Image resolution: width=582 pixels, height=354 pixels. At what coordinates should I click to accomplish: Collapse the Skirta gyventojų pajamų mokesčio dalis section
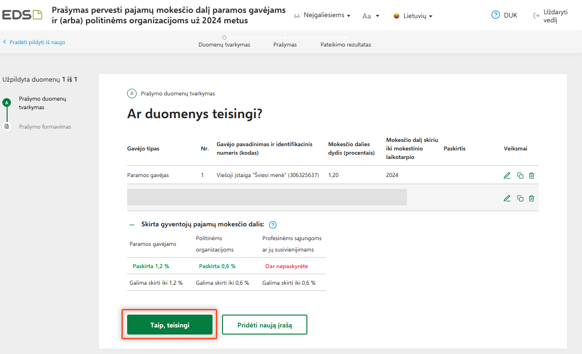[131, 224]
